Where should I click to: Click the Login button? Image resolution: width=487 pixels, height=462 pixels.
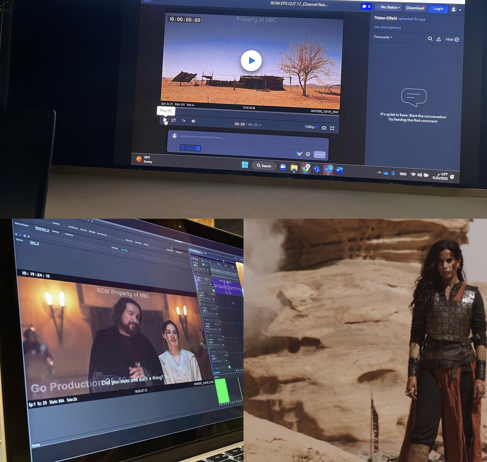438,9
